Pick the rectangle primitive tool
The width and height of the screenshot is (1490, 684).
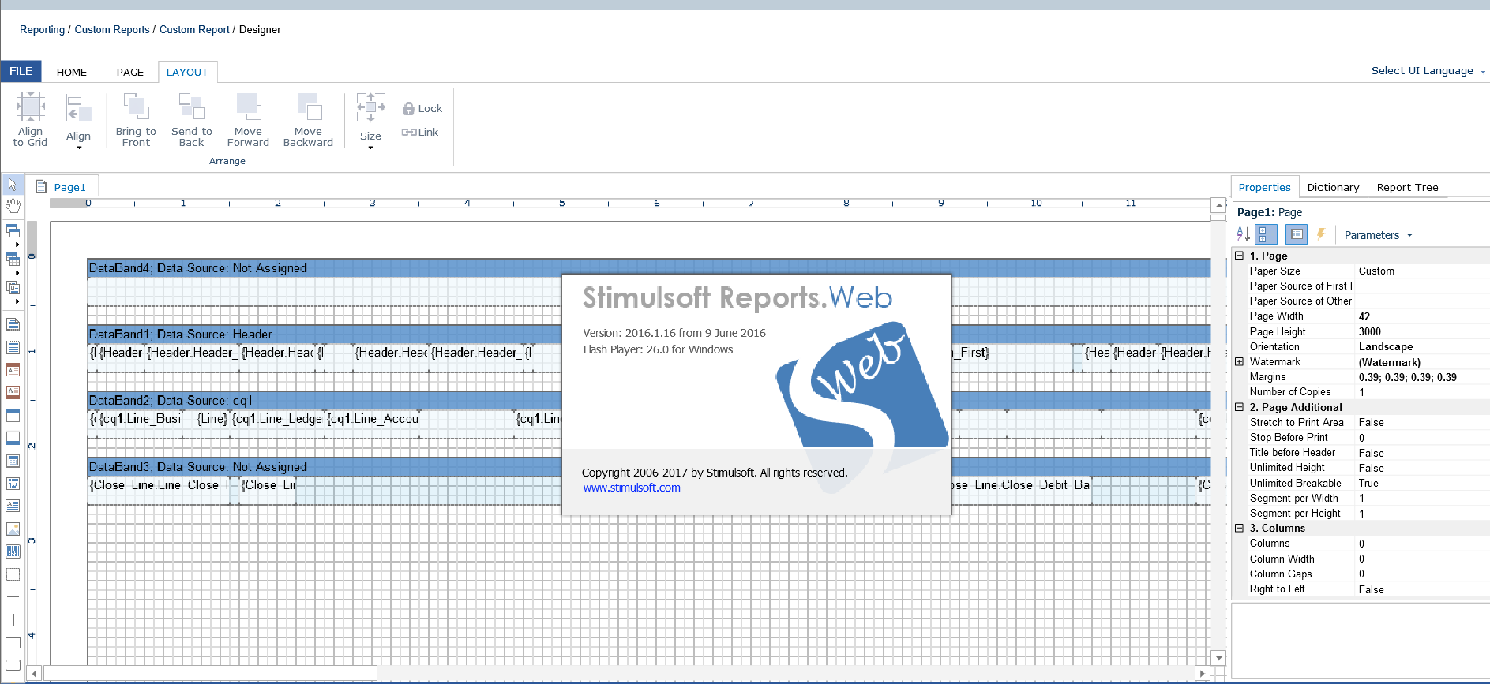(x=13, y=643)
